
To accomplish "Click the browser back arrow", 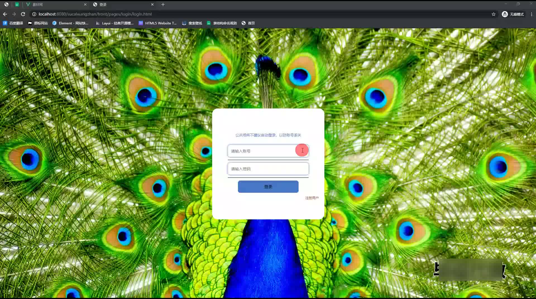I will (x=5, y=14).
